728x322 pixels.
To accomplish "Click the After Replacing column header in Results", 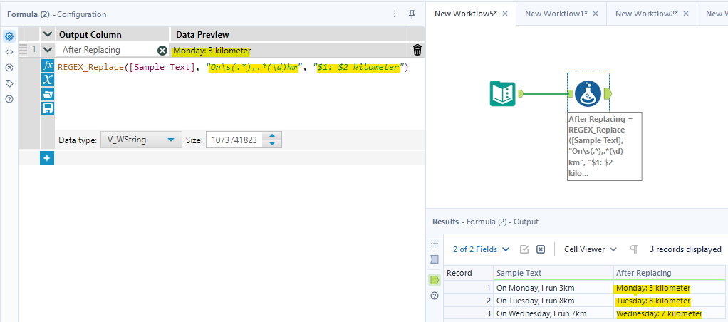I will pyautogui.click(x=669, y=274).
